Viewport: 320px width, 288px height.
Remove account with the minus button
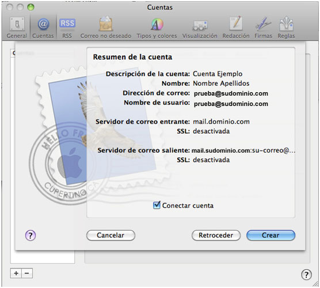pyautogui.click(x=27, y=273)
